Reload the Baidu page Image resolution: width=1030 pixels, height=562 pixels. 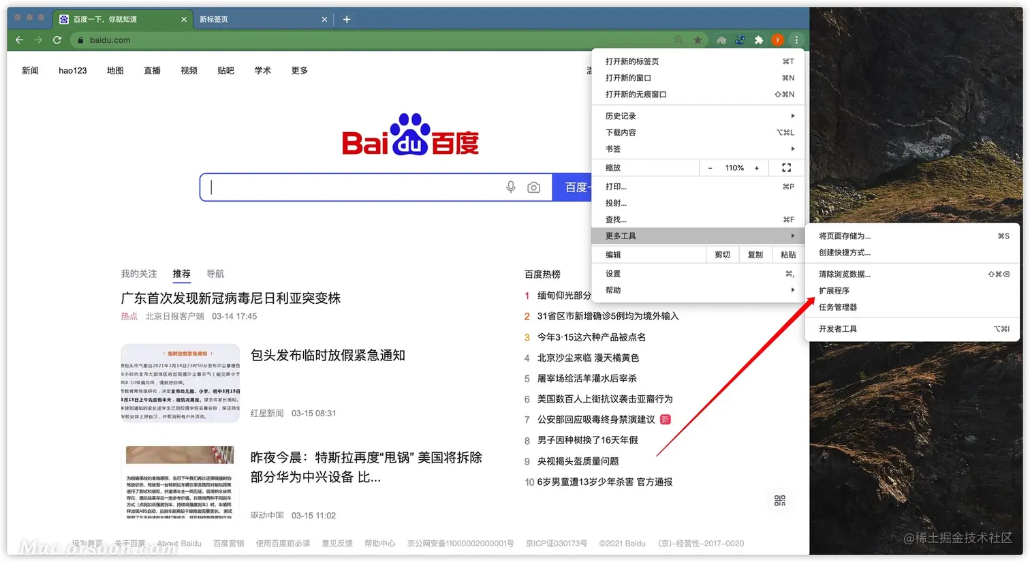tap(57, 40)
